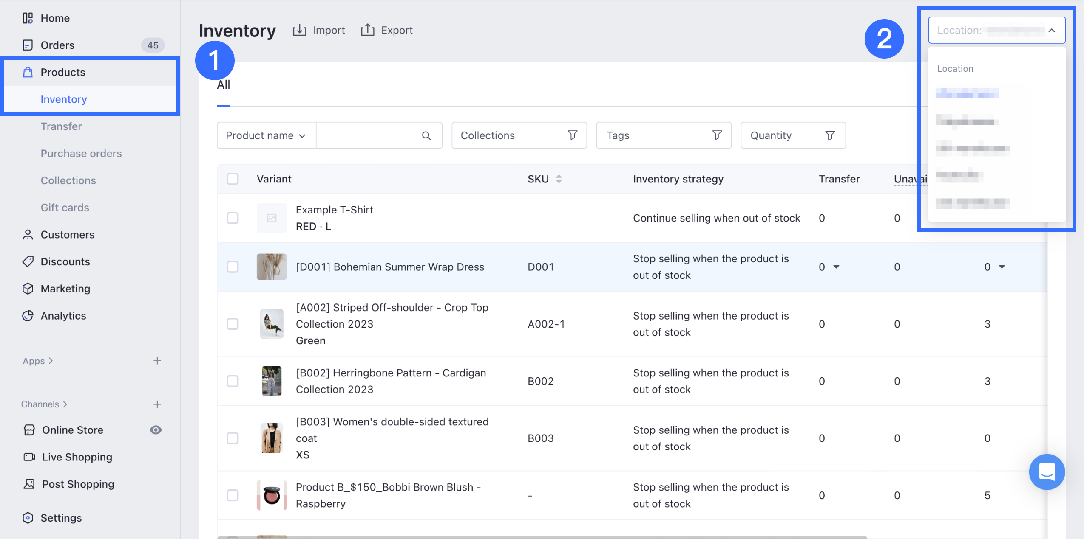
Task: Click the Marketing cube icon
Action: [28, 289]
